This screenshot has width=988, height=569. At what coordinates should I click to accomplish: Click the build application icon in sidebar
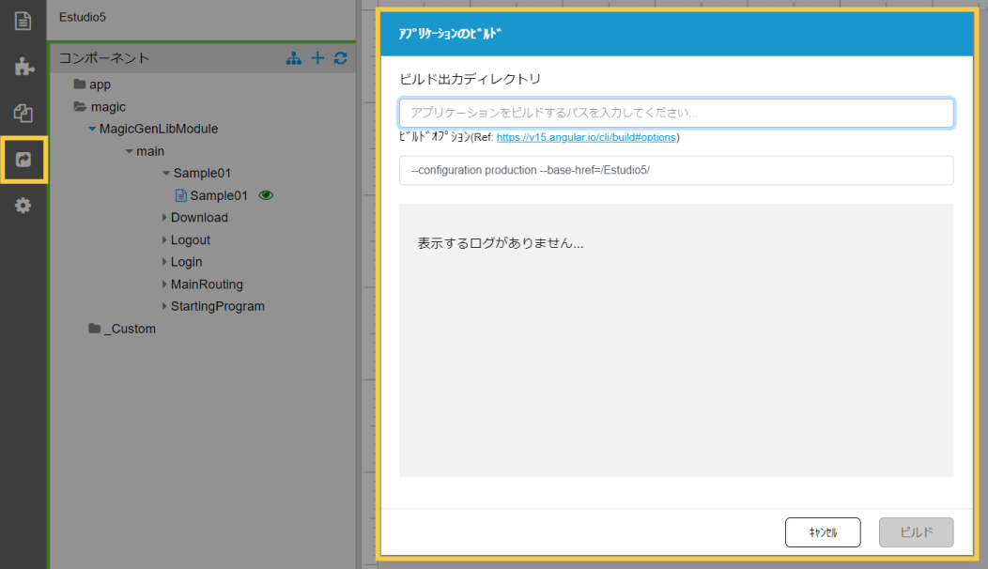23,160
